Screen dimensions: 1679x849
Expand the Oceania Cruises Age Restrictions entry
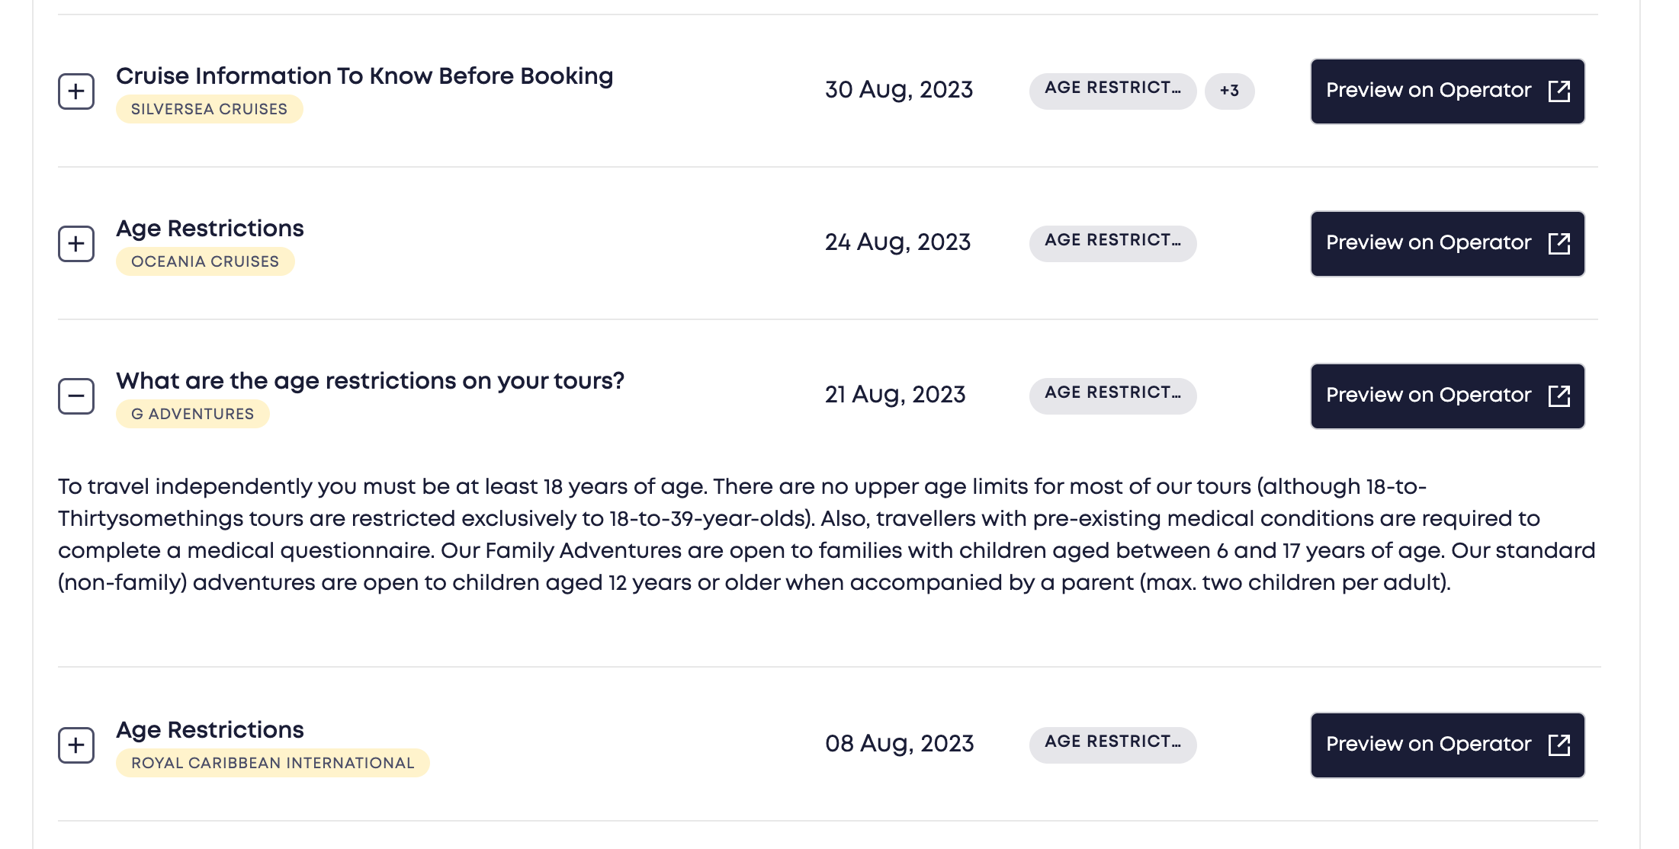(76, 244)
